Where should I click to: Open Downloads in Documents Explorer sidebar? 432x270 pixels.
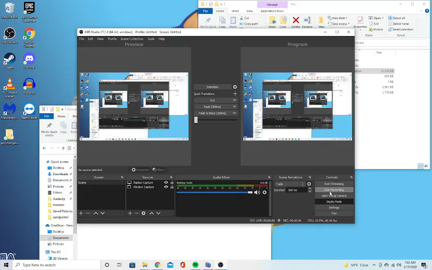point(60,174)
